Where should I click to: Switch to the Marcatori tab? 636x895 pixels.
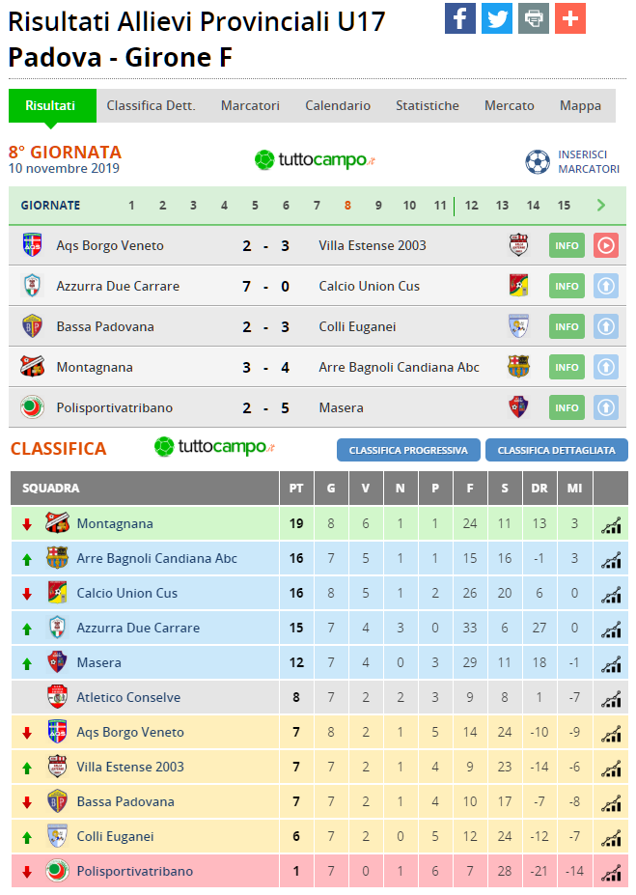(x=250, y=105)
